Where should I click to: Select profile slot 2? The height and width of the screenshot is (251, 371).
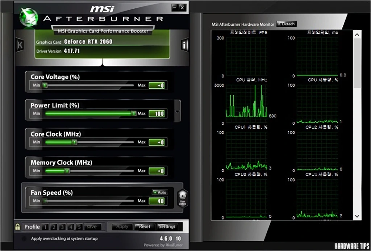pyautogui.click(x=54, y=227)
